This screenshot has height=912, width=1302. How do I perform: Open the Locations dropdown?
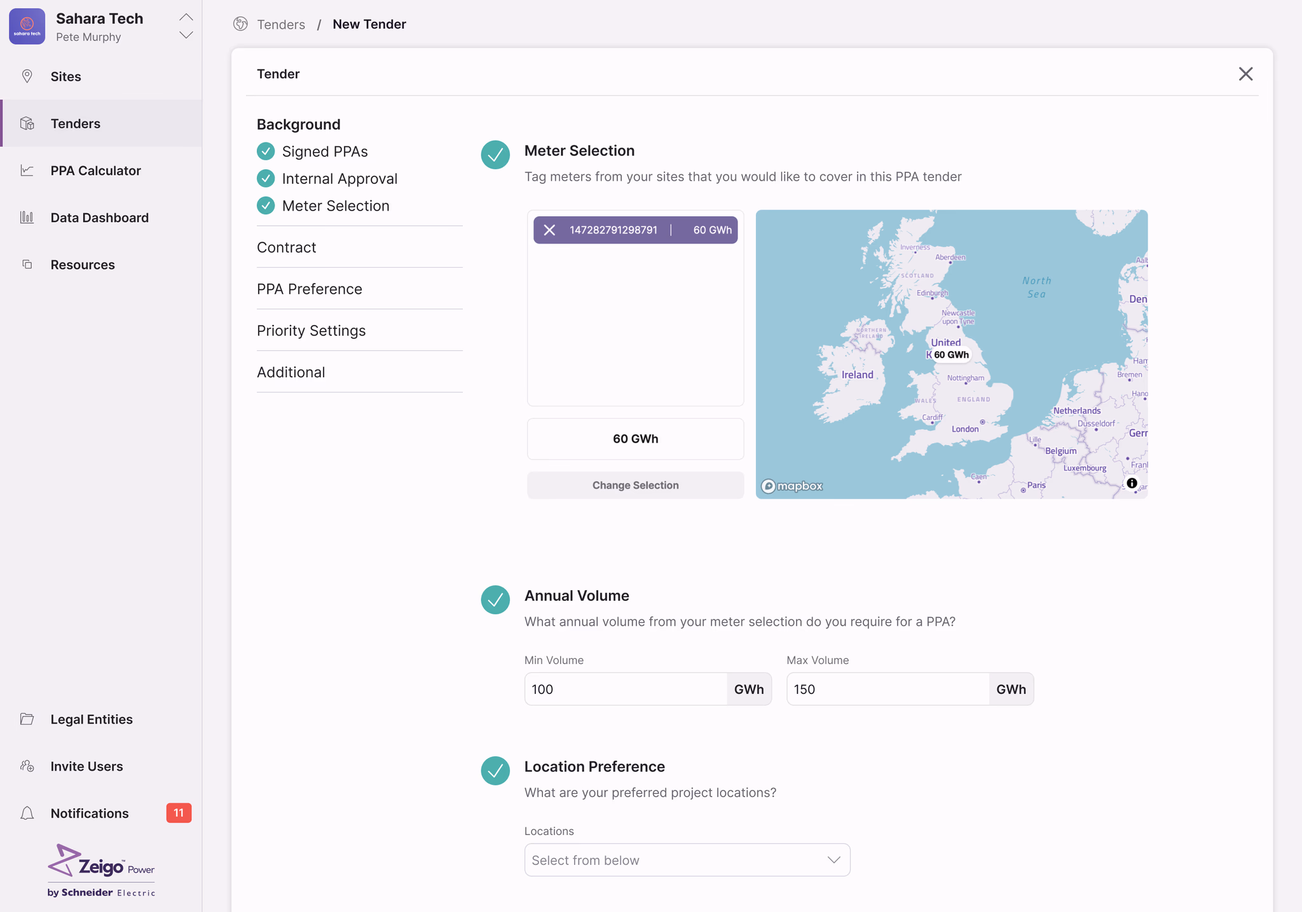pyautogui.click(x=687, y=860)
